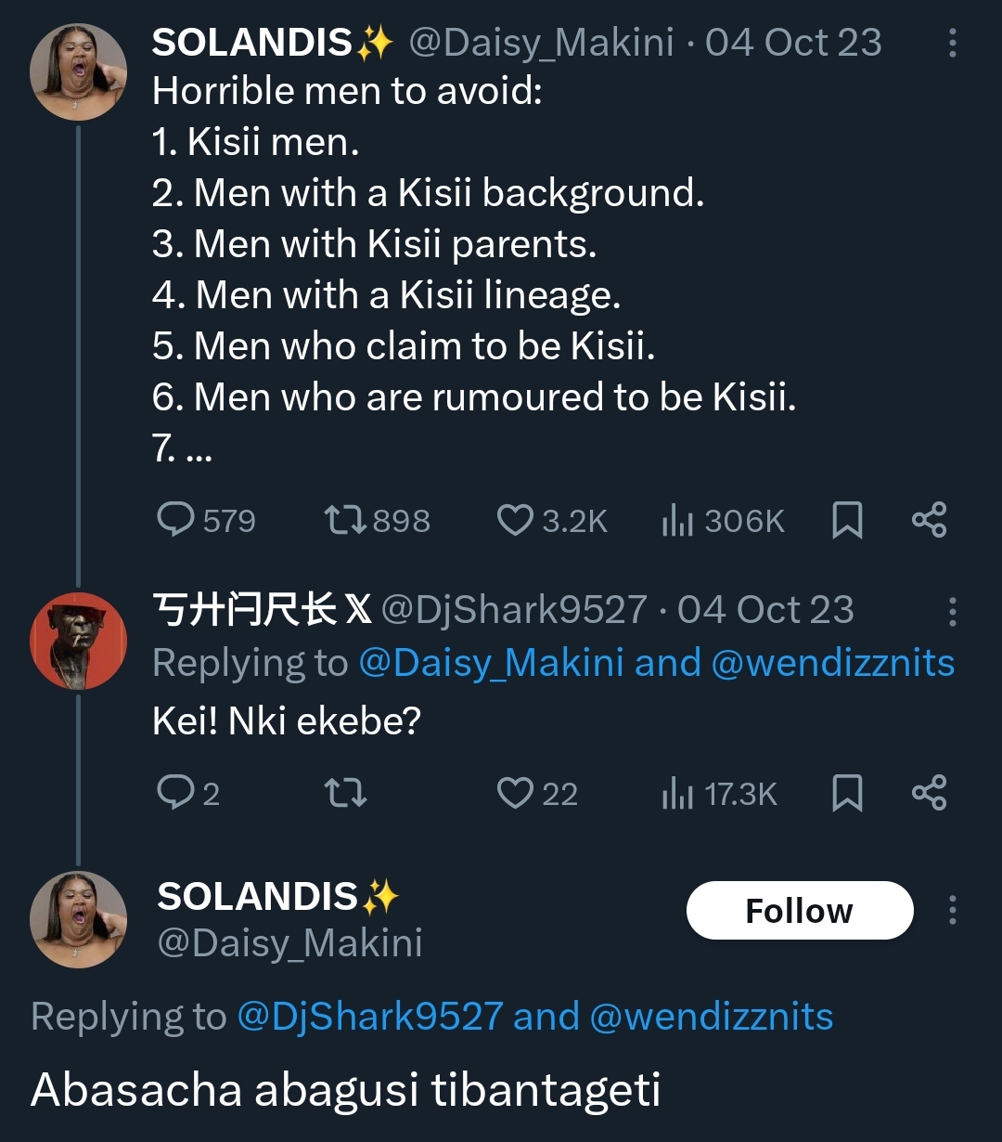
Task: Retweet the "Kei! Nki ekebe?" reply
Action: point(344,793)
